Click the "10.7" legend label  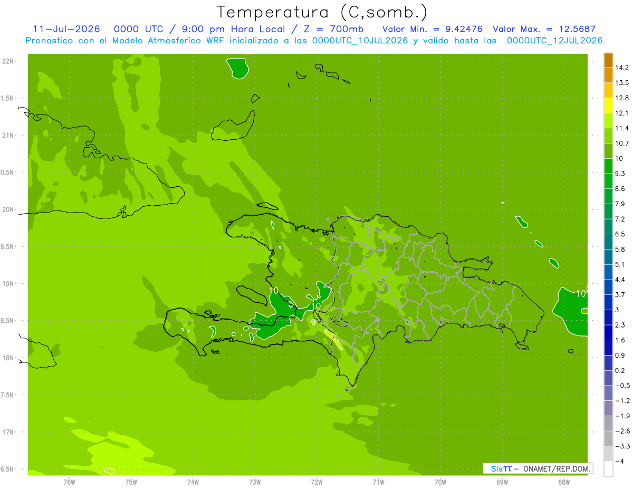pos(622,143)
